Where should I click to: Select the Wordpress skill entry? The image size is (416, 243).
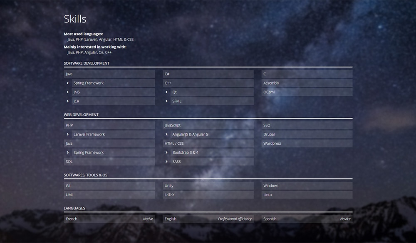click(307, 143)
